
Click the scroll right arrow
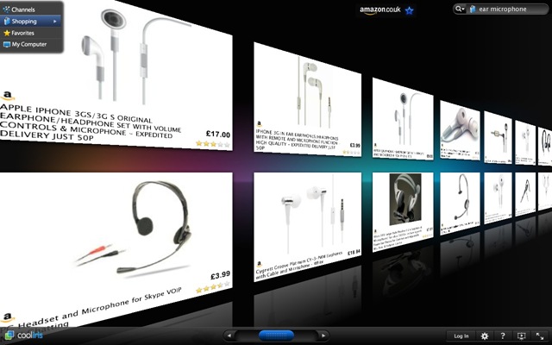point(323,336)
